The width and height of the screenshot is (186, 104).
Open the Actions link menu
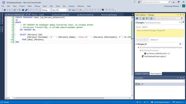click(x=154, y=40)
